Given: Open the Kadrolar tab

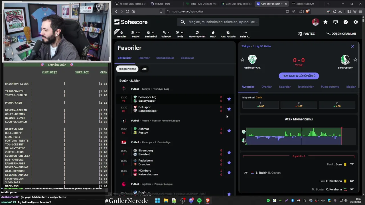Looking at the screenshot, I should [x=285, y=87].
